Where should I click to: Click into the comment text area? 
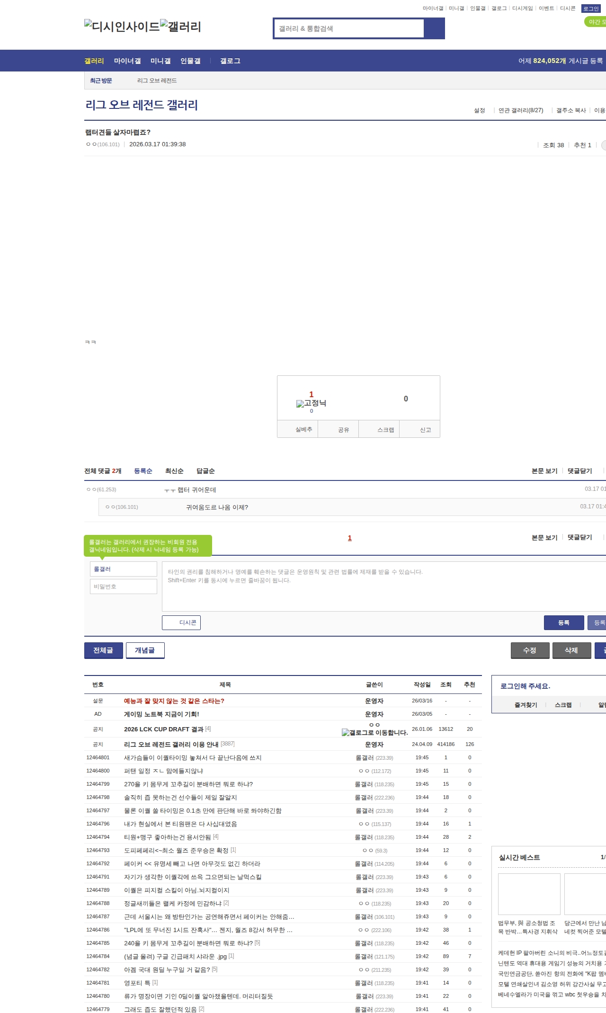click(384, 586)
